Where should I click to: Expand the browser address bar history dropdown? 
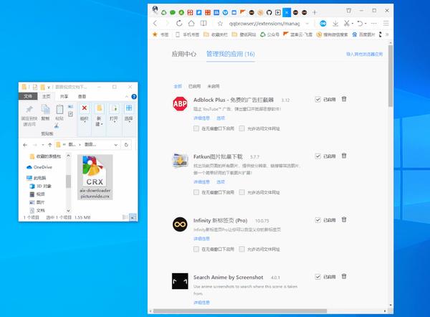click(x=307, y=24)
